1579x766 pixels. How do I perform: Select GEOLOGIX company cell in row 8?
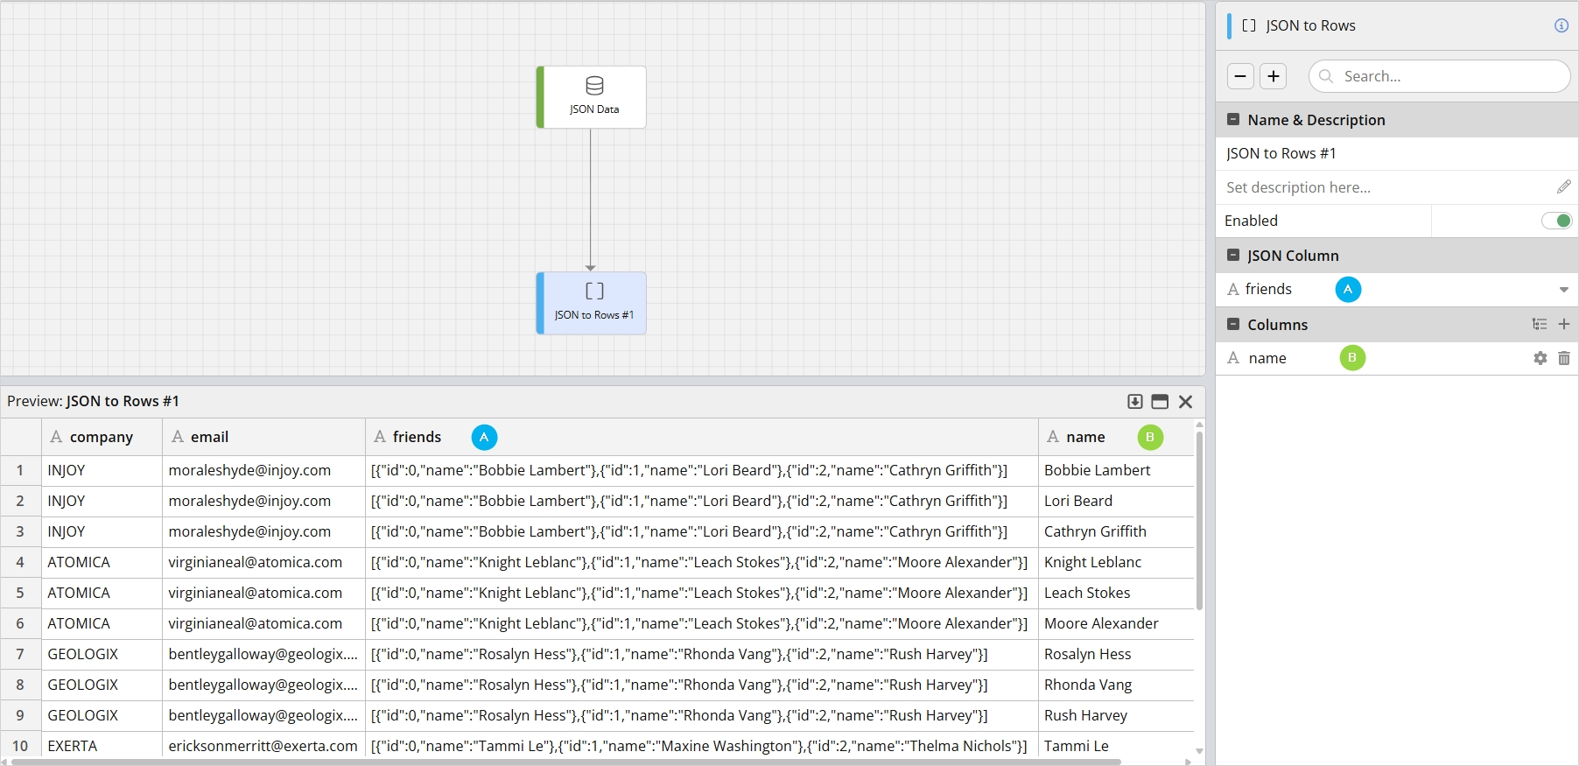click(102, 685)
